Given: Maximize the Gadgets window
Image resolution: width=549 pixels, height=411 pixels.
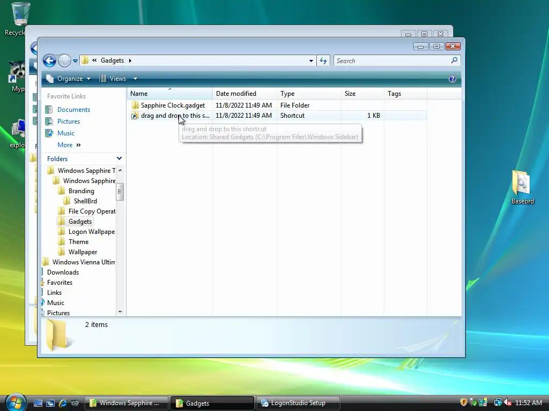Looking at the screenshot, I should point(436,47).
